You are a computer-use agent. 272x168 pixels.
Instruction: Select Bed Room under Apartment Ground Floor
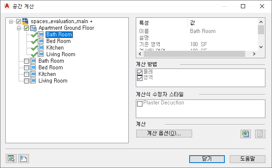[x=58, y=41]
